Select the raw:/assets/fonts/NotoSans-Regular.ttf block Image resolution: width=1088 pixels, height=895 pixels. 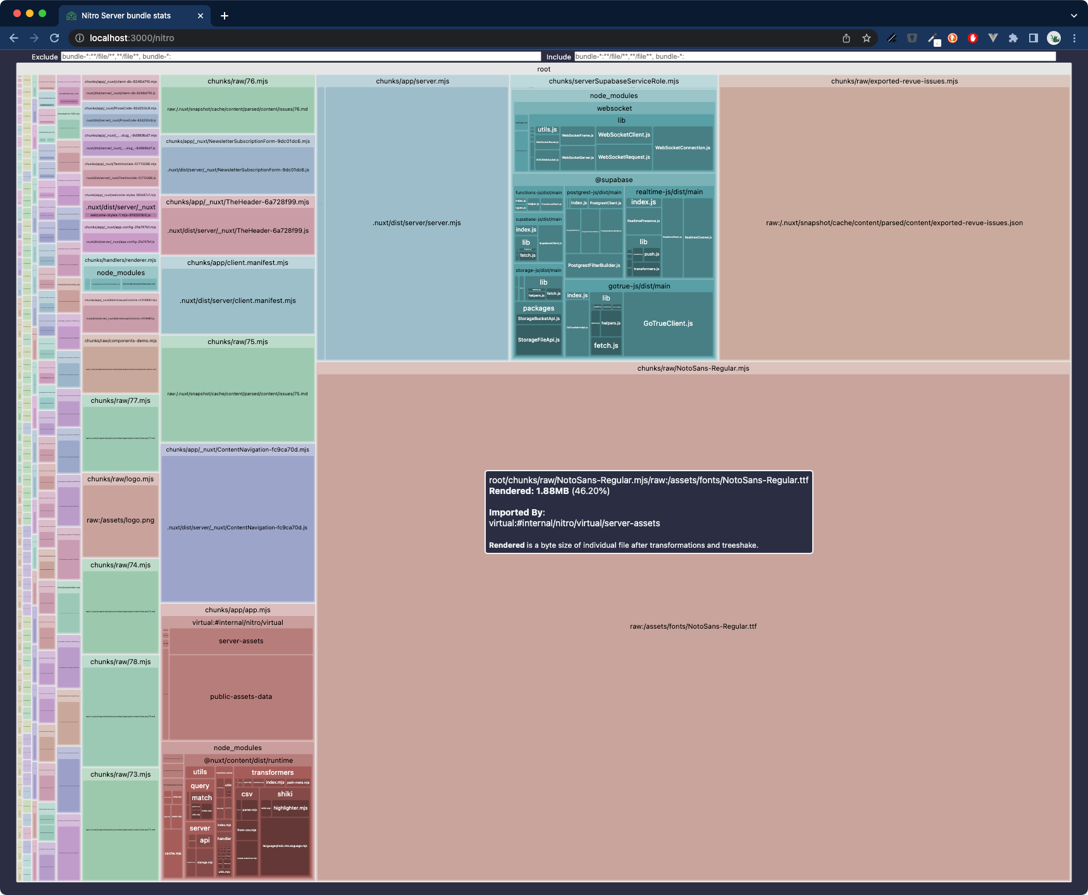[693, 626]
